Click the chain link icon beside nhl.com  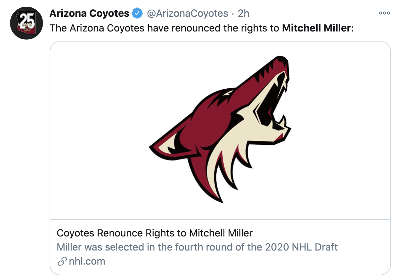pos(62,262)
